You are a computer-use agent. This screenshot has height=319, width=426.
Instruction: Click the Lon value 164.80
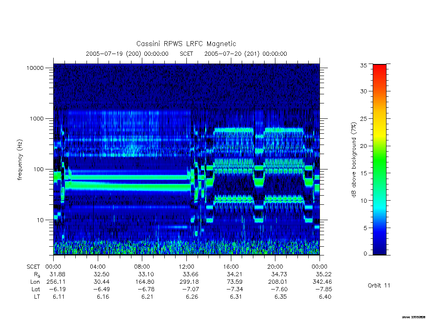click(144, 282)
